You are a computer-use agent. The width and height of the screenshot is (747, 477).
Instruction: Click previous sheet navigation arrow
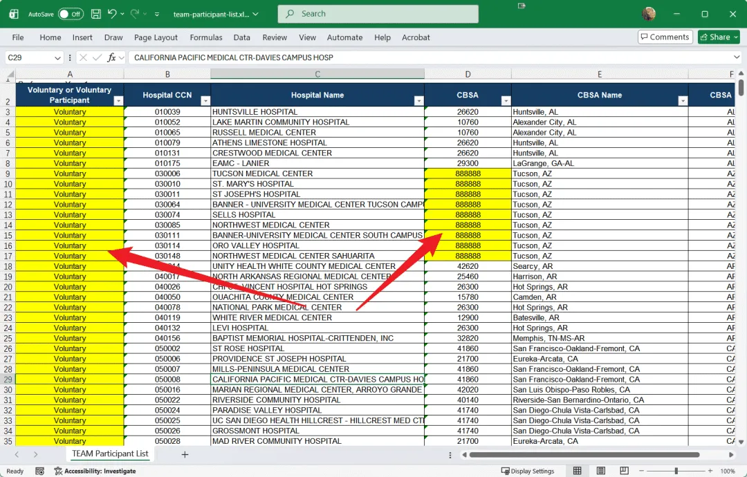(x=17, y=455)
